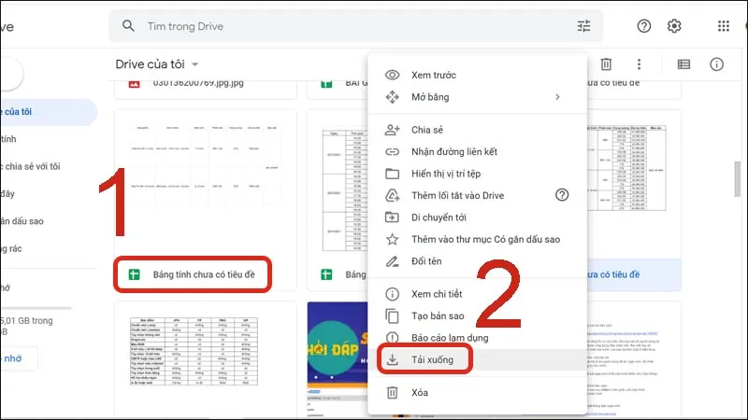748x420 pixels.
Task: Expand the Mở bằng submenu arrow
Action: tap(557, 97)
